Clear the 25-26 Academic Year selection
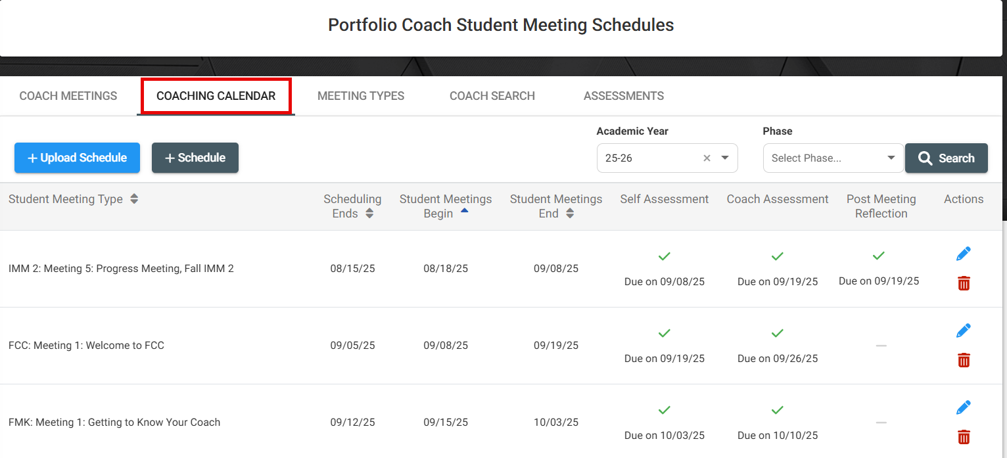The height and width of the screenshot is (458, 1007). (707, 158)
